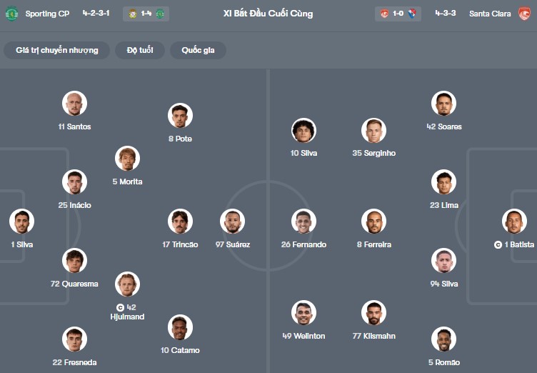The image size is (537, 373).
Task: Open Morita's player portrait
Action: pyautogui.click(x=127, y=159)
